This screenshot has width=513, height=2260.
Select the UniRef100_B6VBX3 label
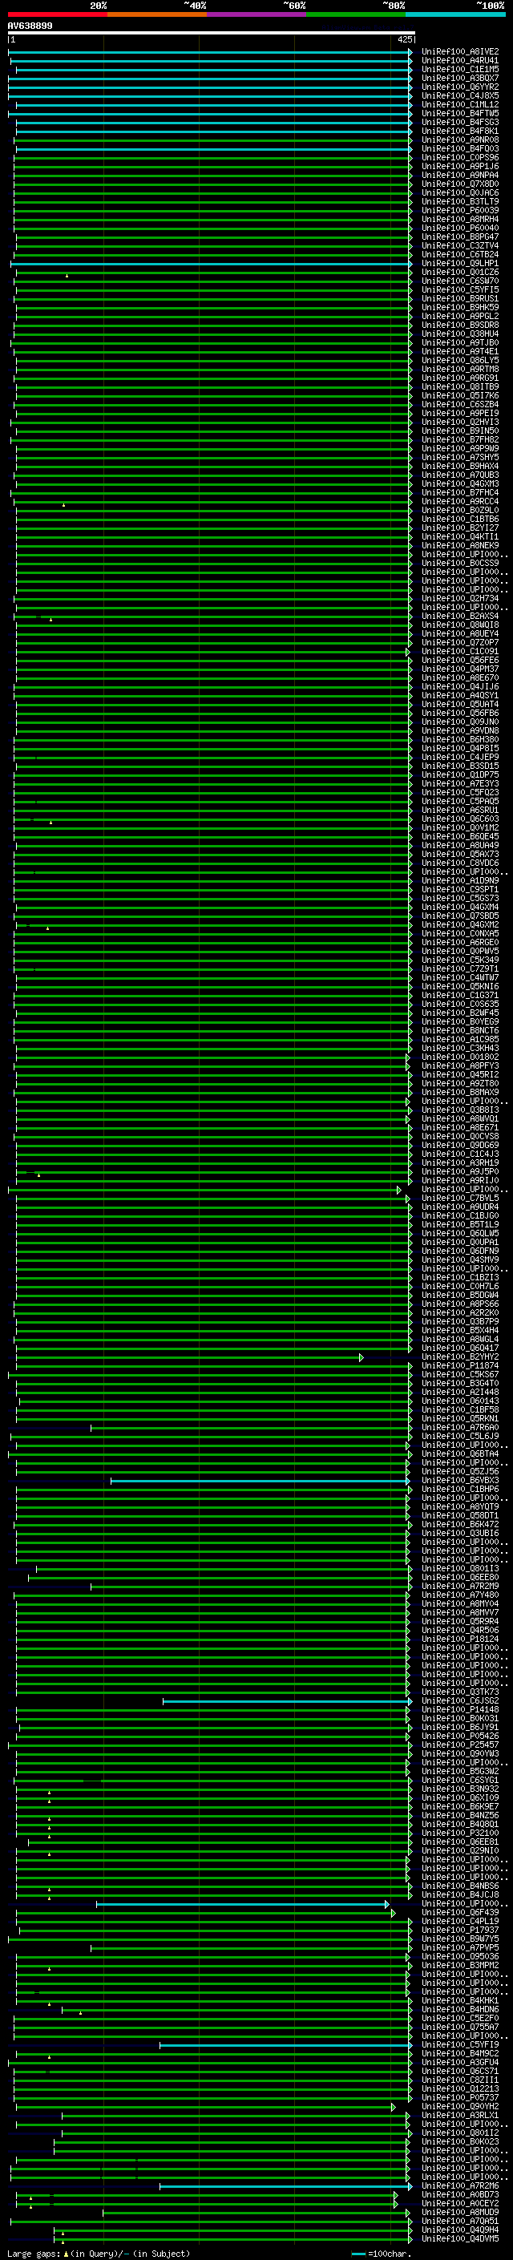460,1480
